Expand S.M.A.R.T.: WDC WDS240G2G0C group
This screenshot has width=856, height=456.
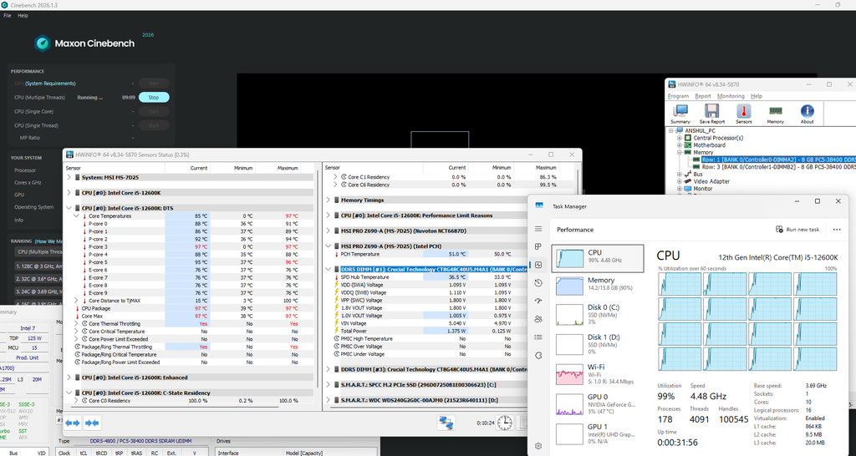[x=328, y=400]
